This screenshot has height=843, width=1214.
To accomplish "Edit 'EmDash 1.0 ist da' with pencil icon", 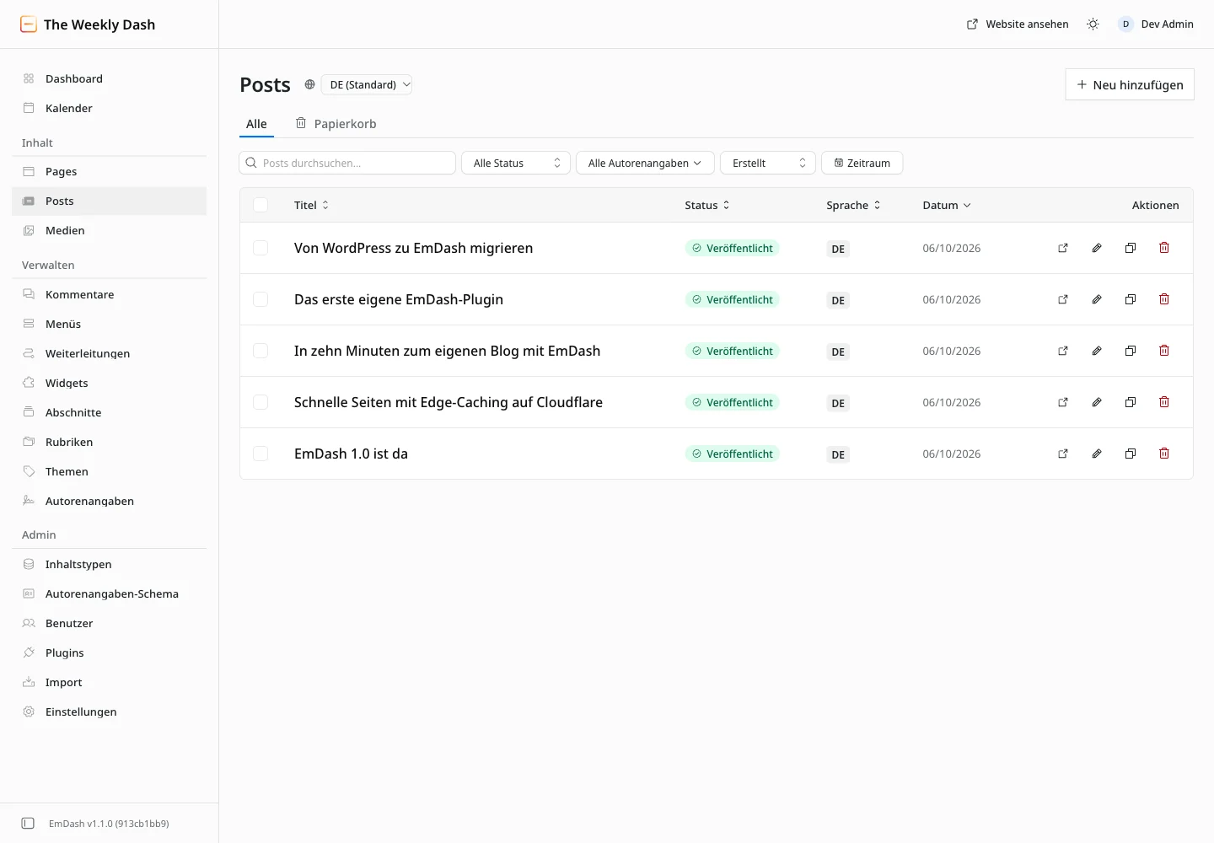I will point(1097,454).
